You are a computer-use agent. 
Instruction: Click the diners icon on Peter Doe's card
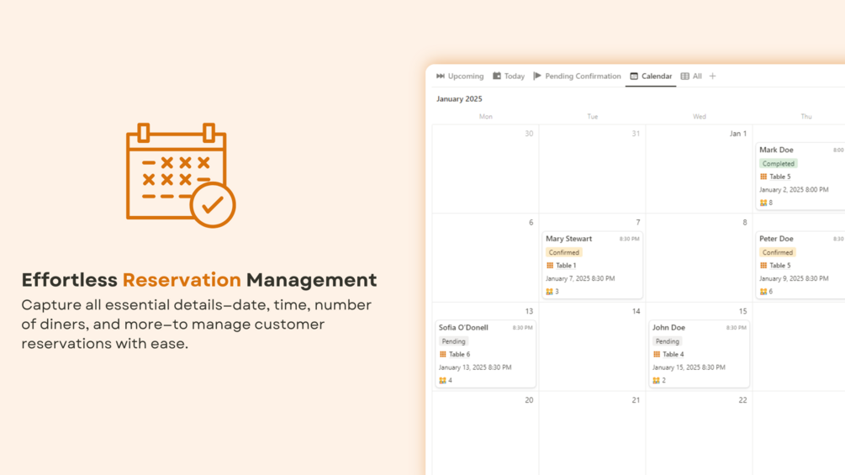(x=763, y=292)
